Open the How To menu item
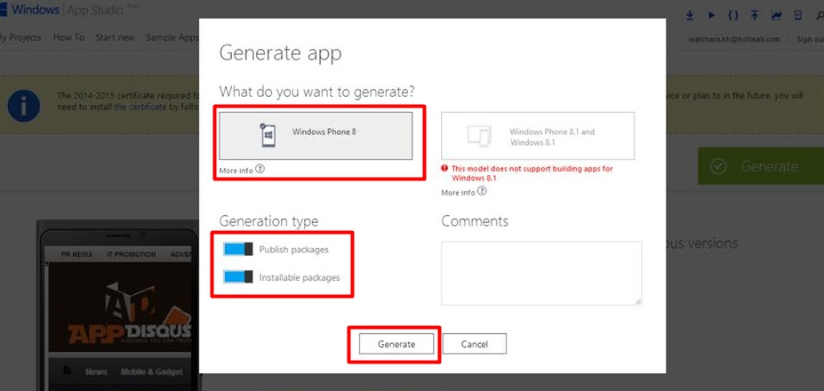The image size is (824, 391). pyautogui.click(x=68, y=38)
